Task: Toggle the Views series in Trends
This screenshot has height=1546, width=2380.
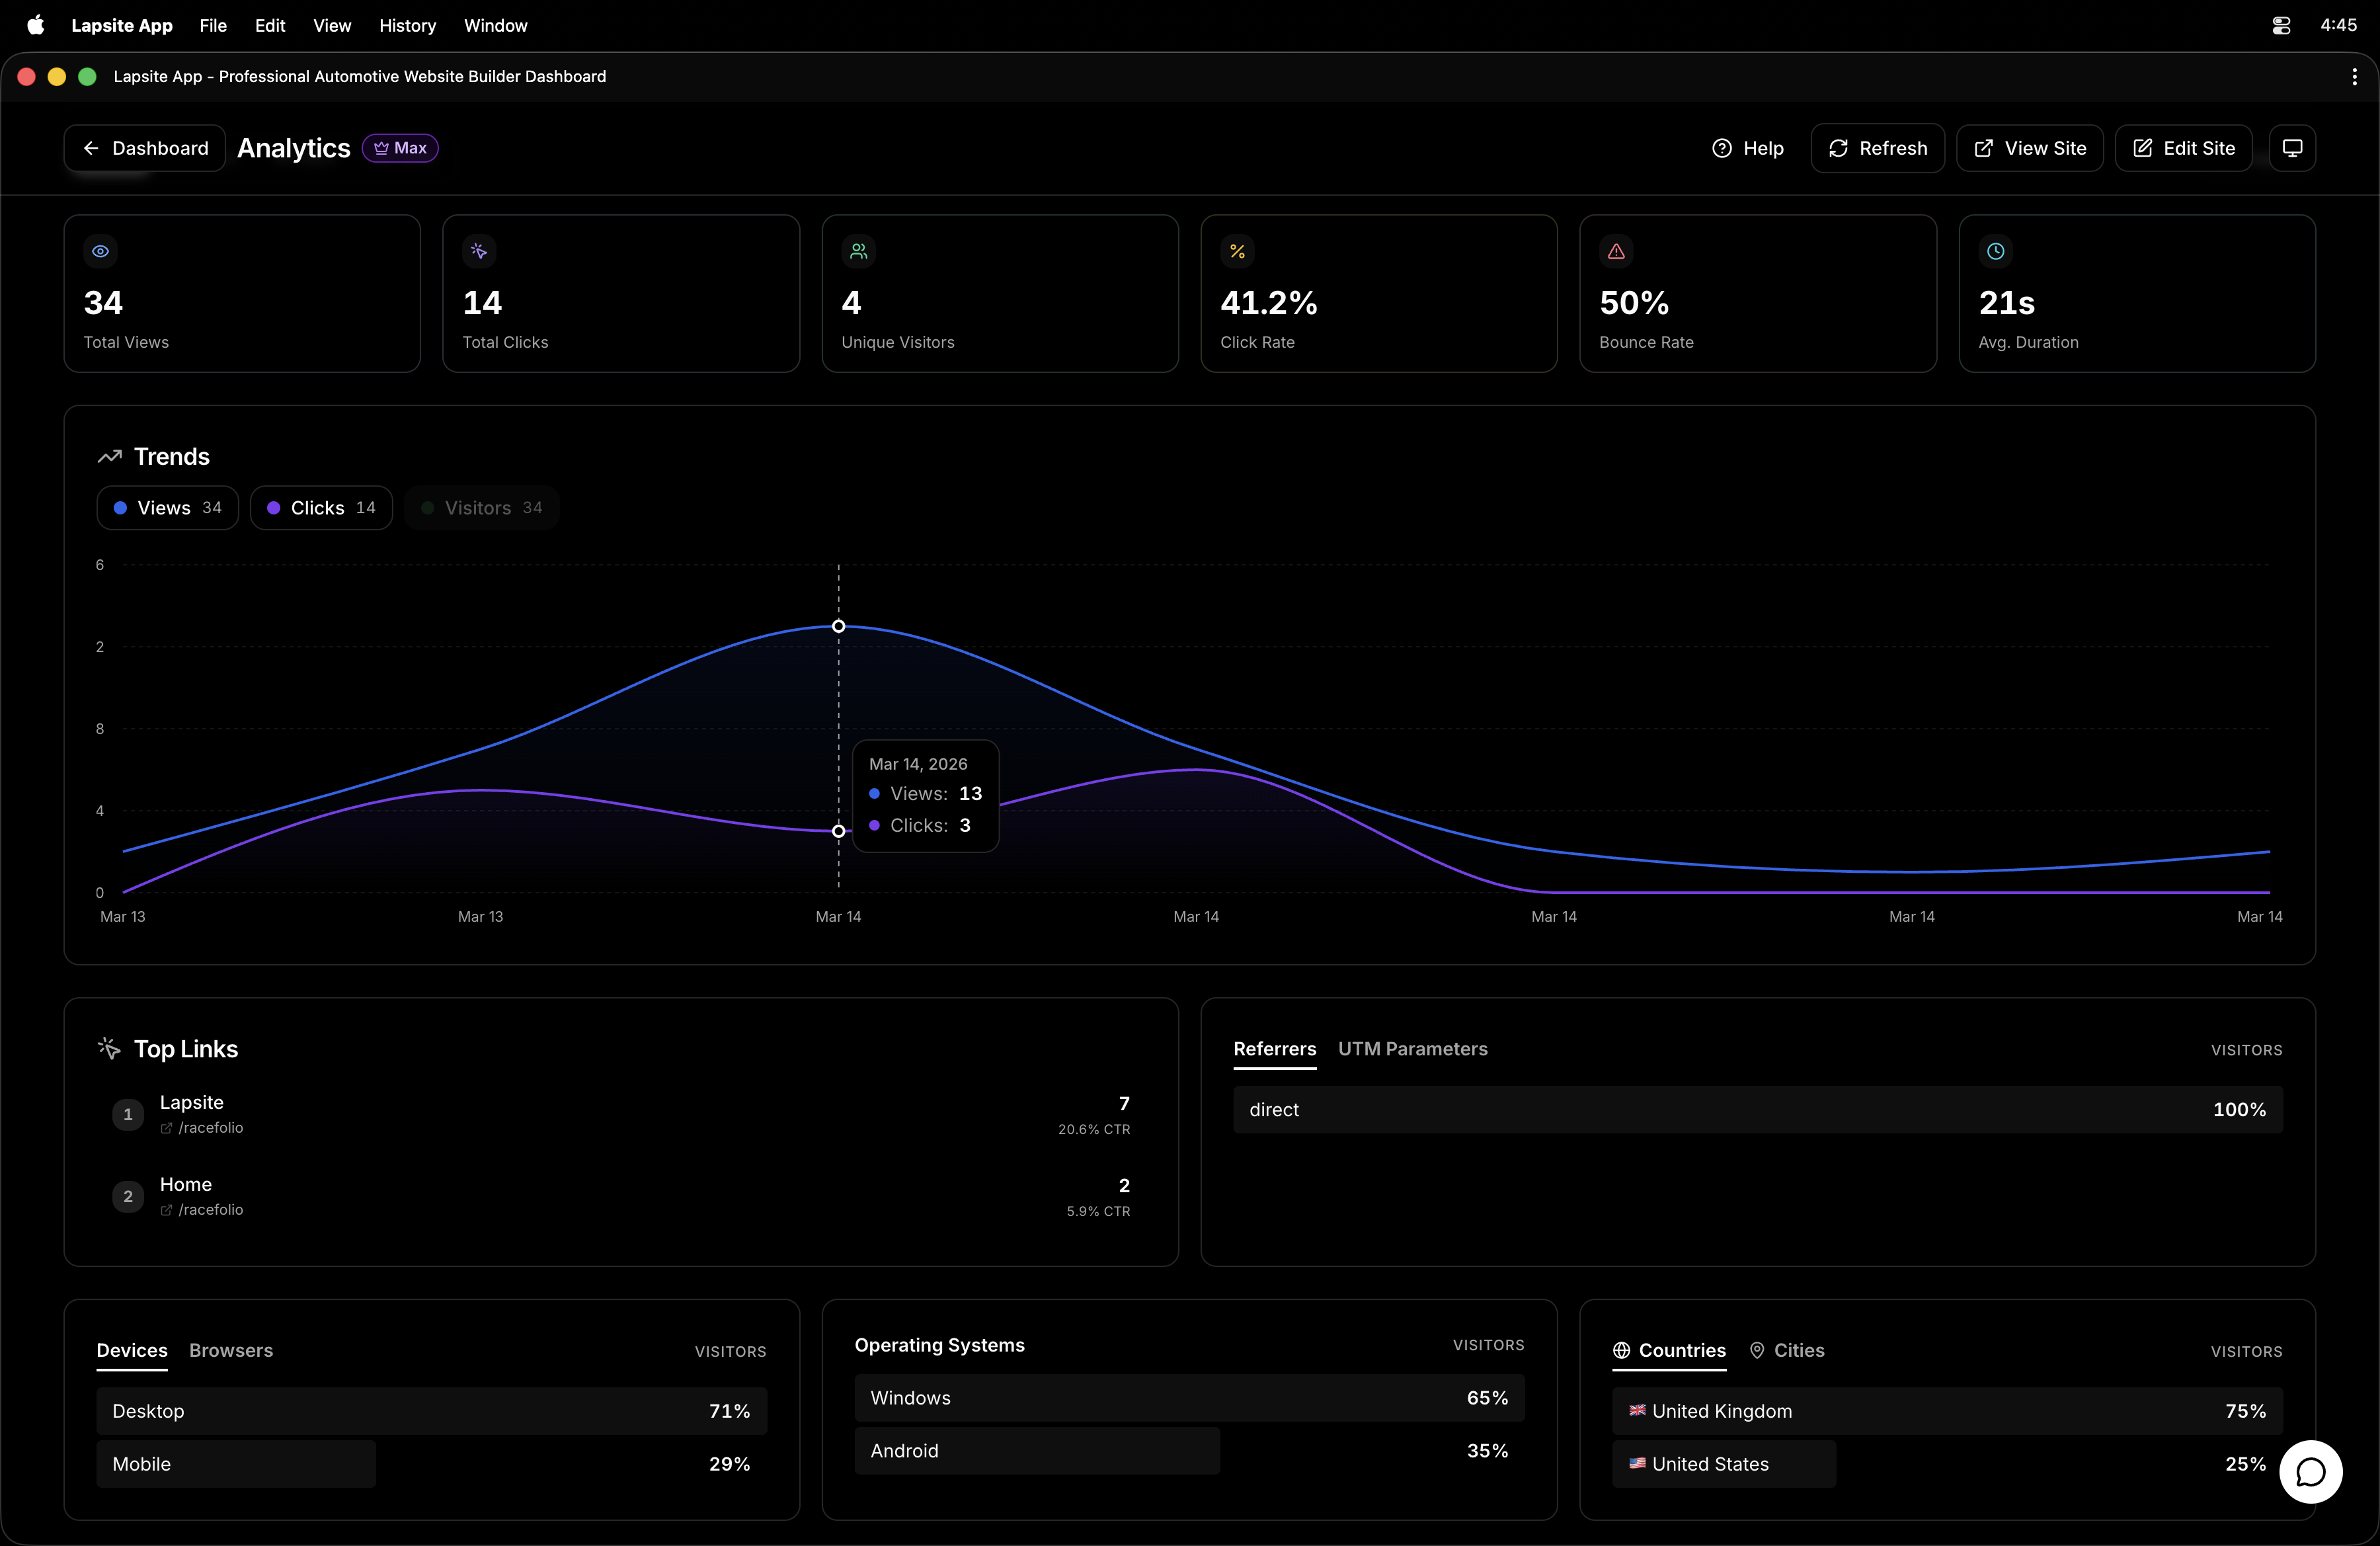Action: (x=167, y=508)
